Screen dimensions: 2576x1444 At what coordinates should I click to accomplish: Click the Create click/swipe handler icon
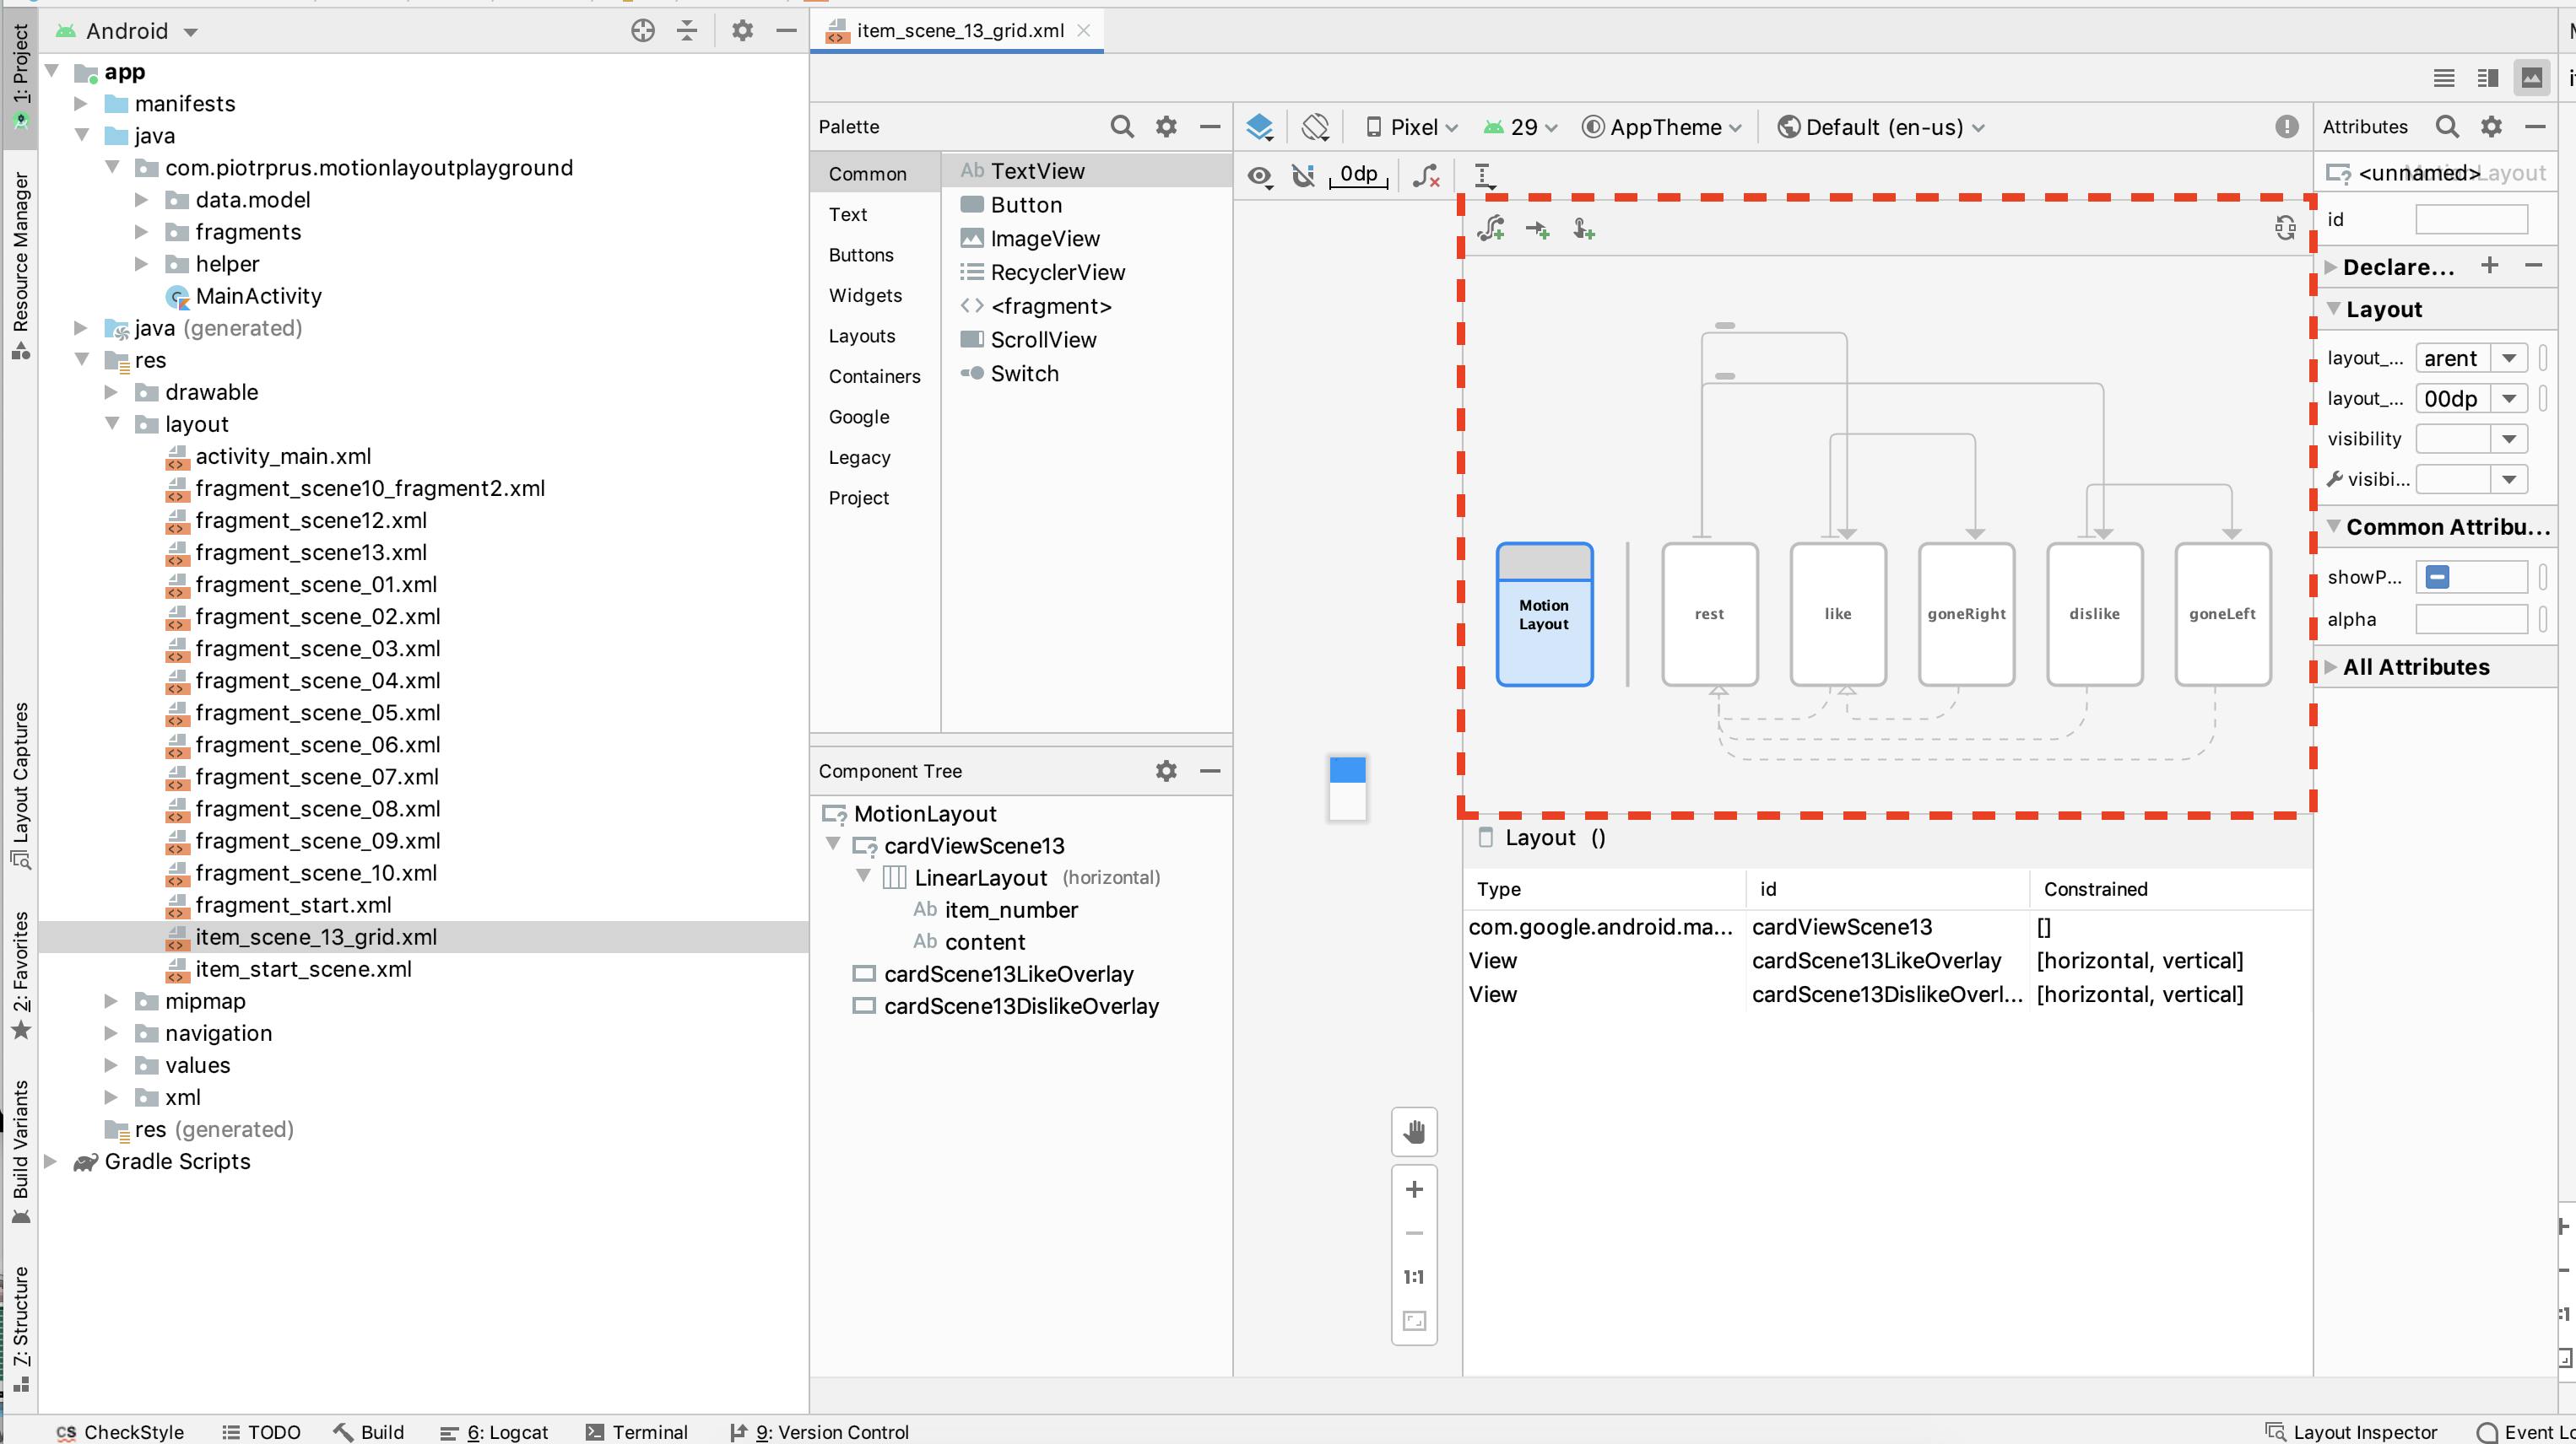click(x=1583, y=229)
